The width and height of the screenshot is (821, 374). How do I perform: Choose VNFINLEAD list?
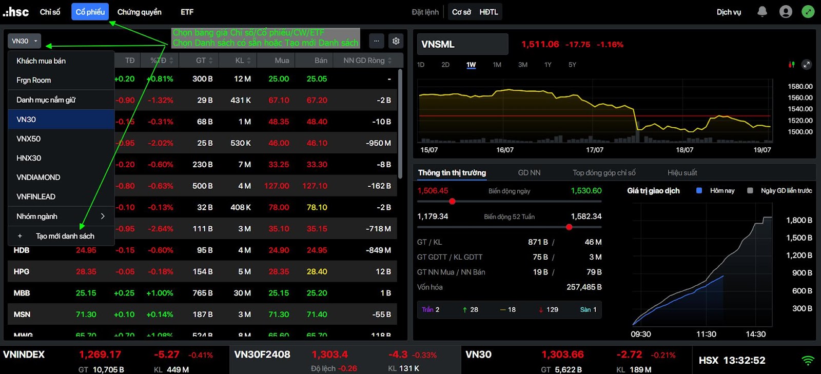pyautogui.click(x=61, y=196)
